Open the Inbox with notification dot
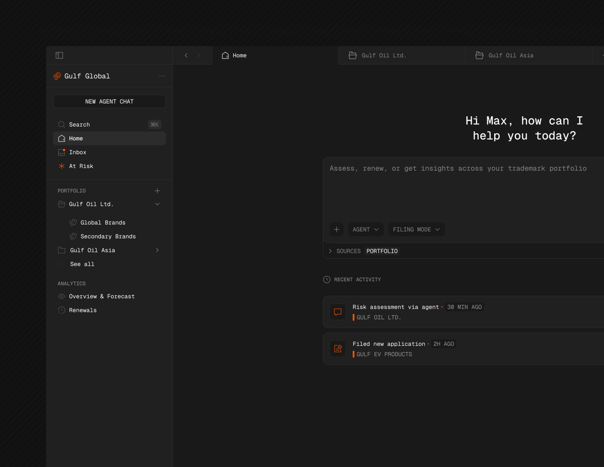 (x=78, y=152)
